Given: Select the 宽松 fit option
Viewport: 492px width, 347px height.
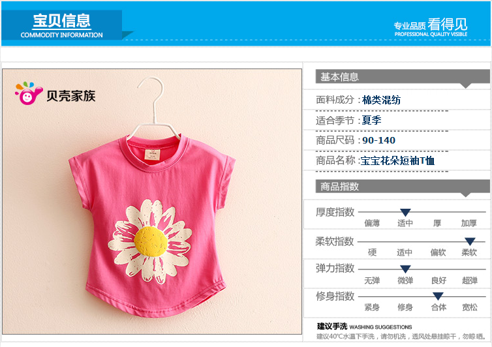Looking at the screenshot, I should click(470, 307).
